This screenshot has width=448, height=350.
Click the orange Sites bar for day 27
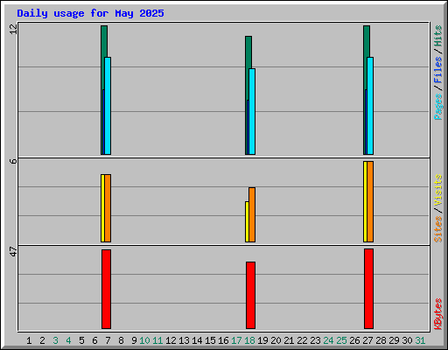click(370, 201)
